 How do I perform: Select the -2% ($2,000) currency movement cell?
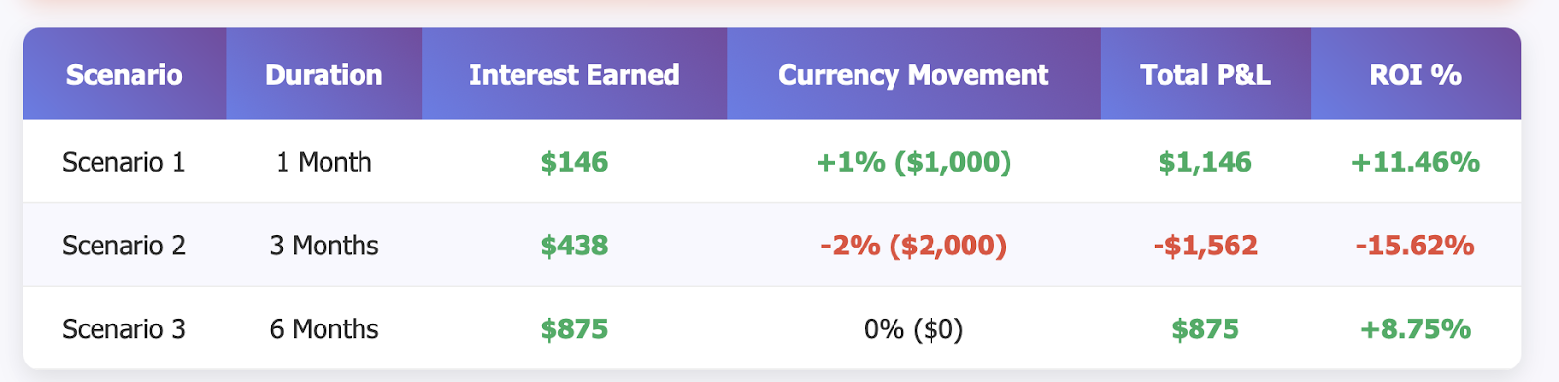tap(914, 246)
